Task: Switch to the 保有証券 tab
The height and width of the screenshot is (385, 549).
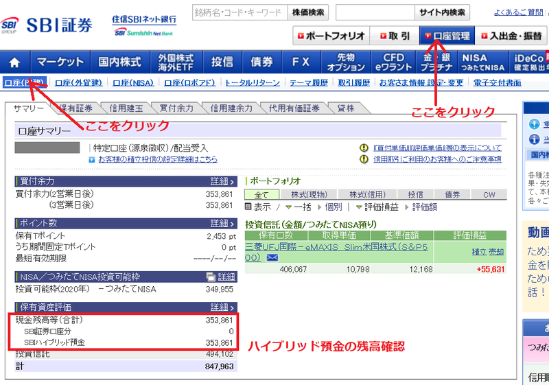Action: (76, 108)
